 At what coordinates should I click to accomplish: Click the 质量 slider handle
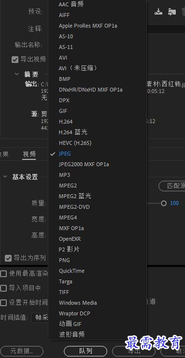coord(164,203)
